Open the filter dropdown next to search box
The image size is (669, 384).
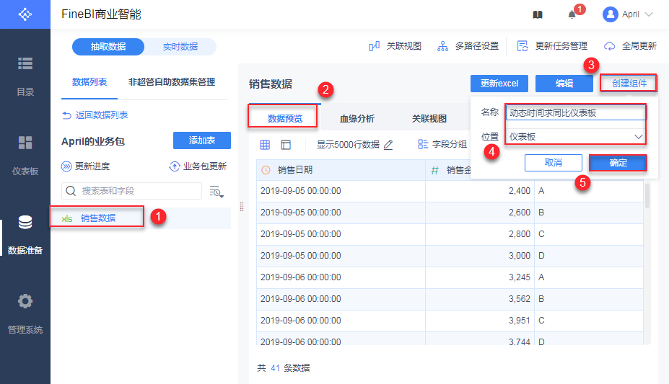(216, 191)
